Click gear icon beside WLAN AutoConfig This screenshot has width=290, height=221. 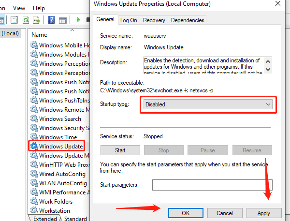click(34, 183)
